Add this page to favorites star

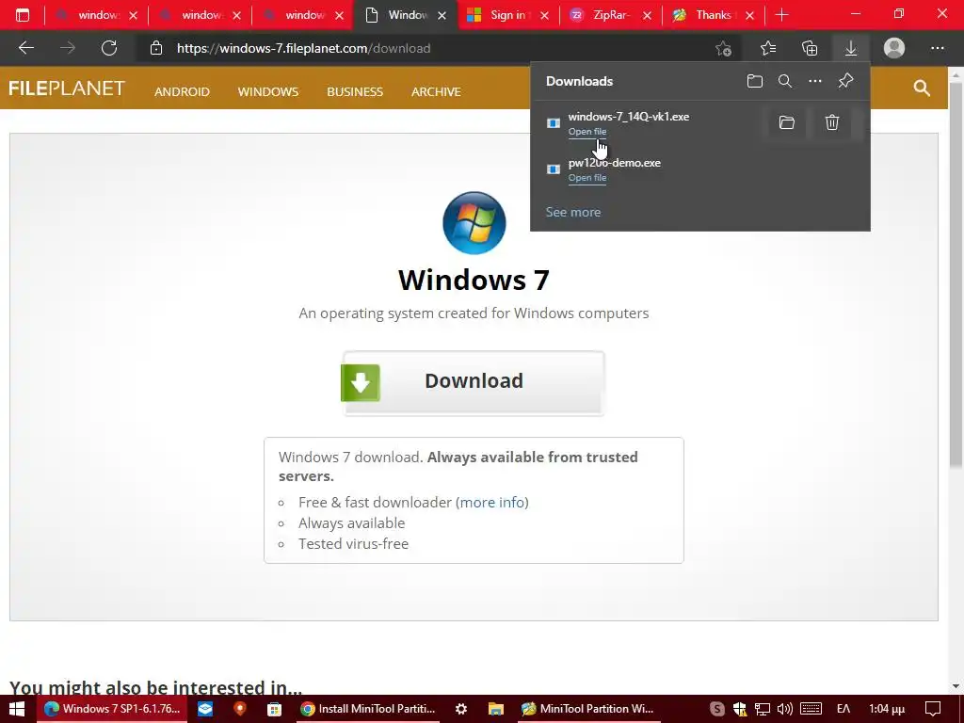tap(724, 48)
